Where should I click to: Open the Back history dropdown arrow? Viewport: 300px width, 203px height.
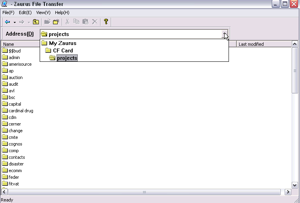click(15, 22)
